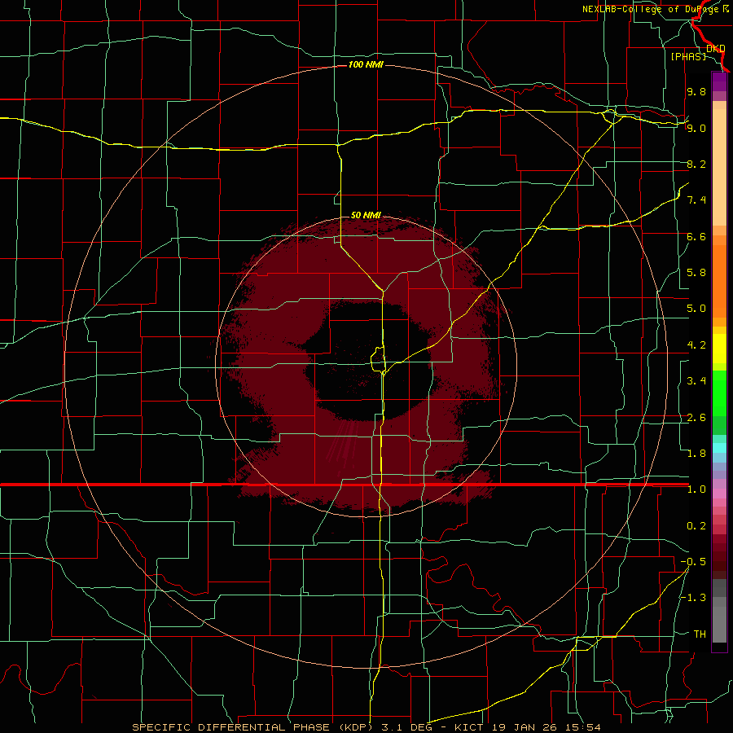
Task: Click the 7.4 color scale value
Action: point(696,200)
